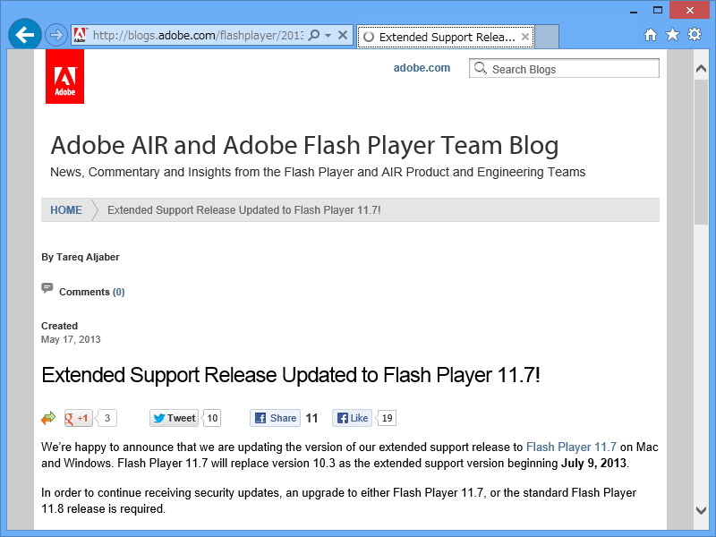Click the magnifier icon in Search Blogs box
716x537 pixels.
coord(481,68)
